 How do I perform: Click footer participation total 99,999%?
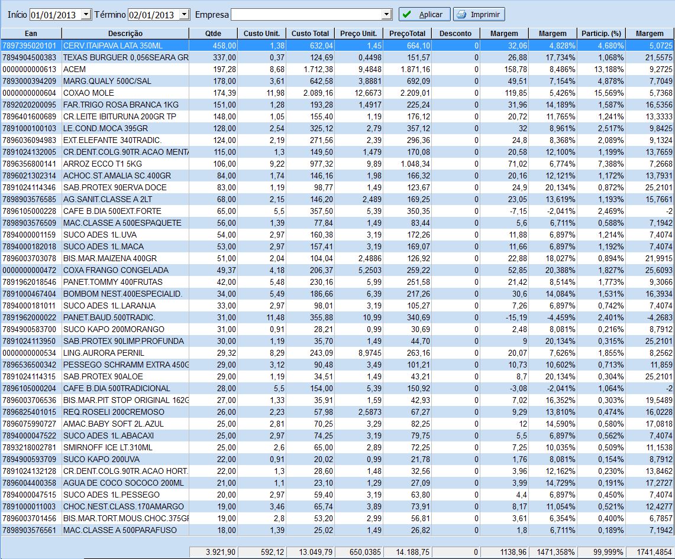[601, 552]
